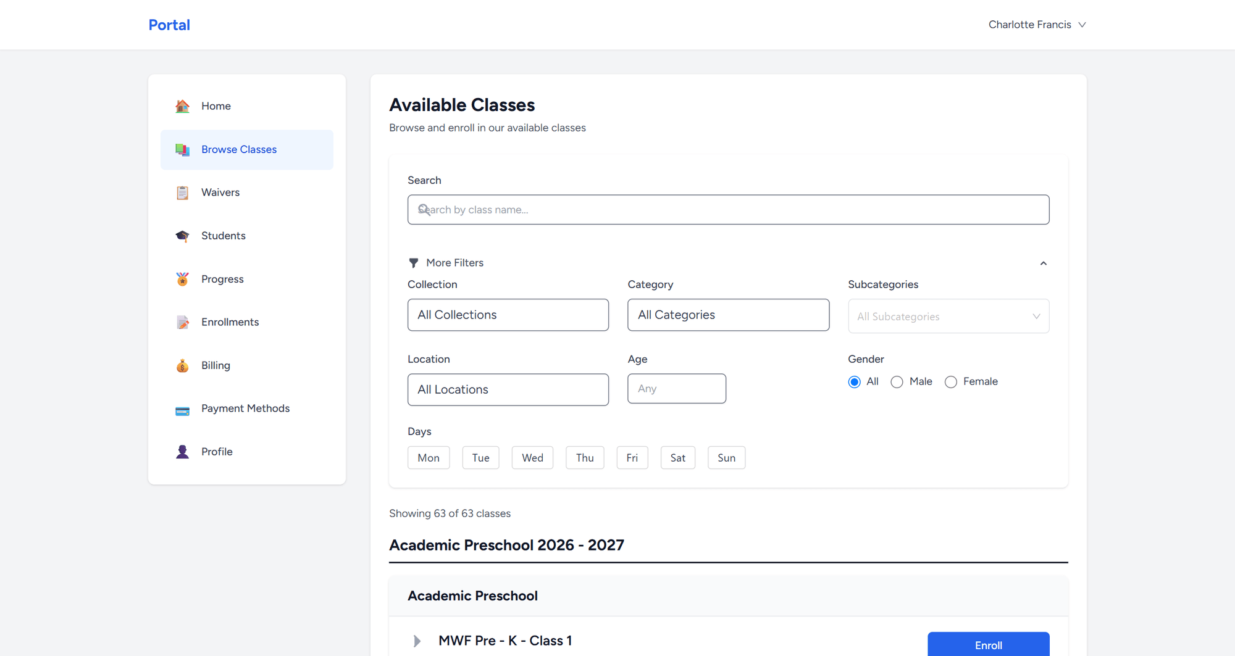Viewport: 1235px width, 656px height.
Task: Open the Payment Methods page
Action: coord(247,409)
